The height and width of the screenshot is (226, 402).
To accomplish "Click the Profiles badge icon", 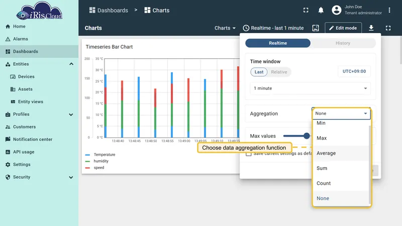I will tap(8, 115).
